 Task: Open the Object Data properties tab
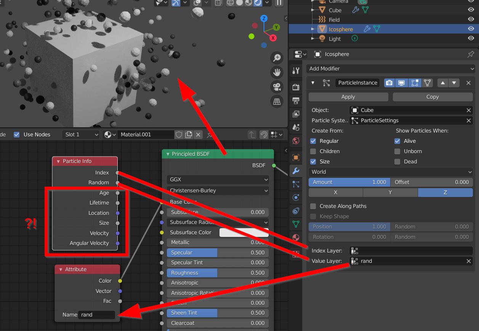click(296, 224)
